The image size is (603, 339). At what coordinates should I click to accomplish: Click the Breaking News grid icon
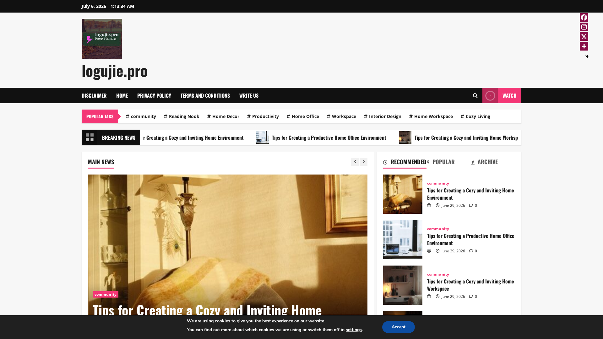(90, 137)
